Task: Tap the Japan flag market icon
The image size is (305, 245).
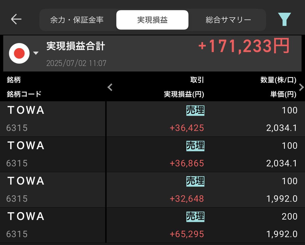Action: (x=19, y=53)
